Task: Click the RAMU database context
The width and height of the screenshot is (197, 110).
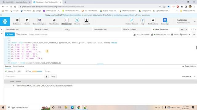Action: (175, 35)
